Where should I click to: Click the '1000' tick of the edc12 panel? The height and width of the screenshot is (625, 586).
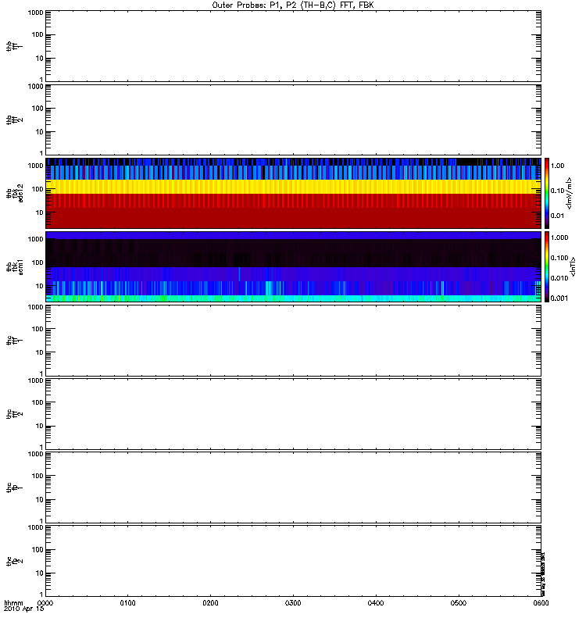pos(35,166)
